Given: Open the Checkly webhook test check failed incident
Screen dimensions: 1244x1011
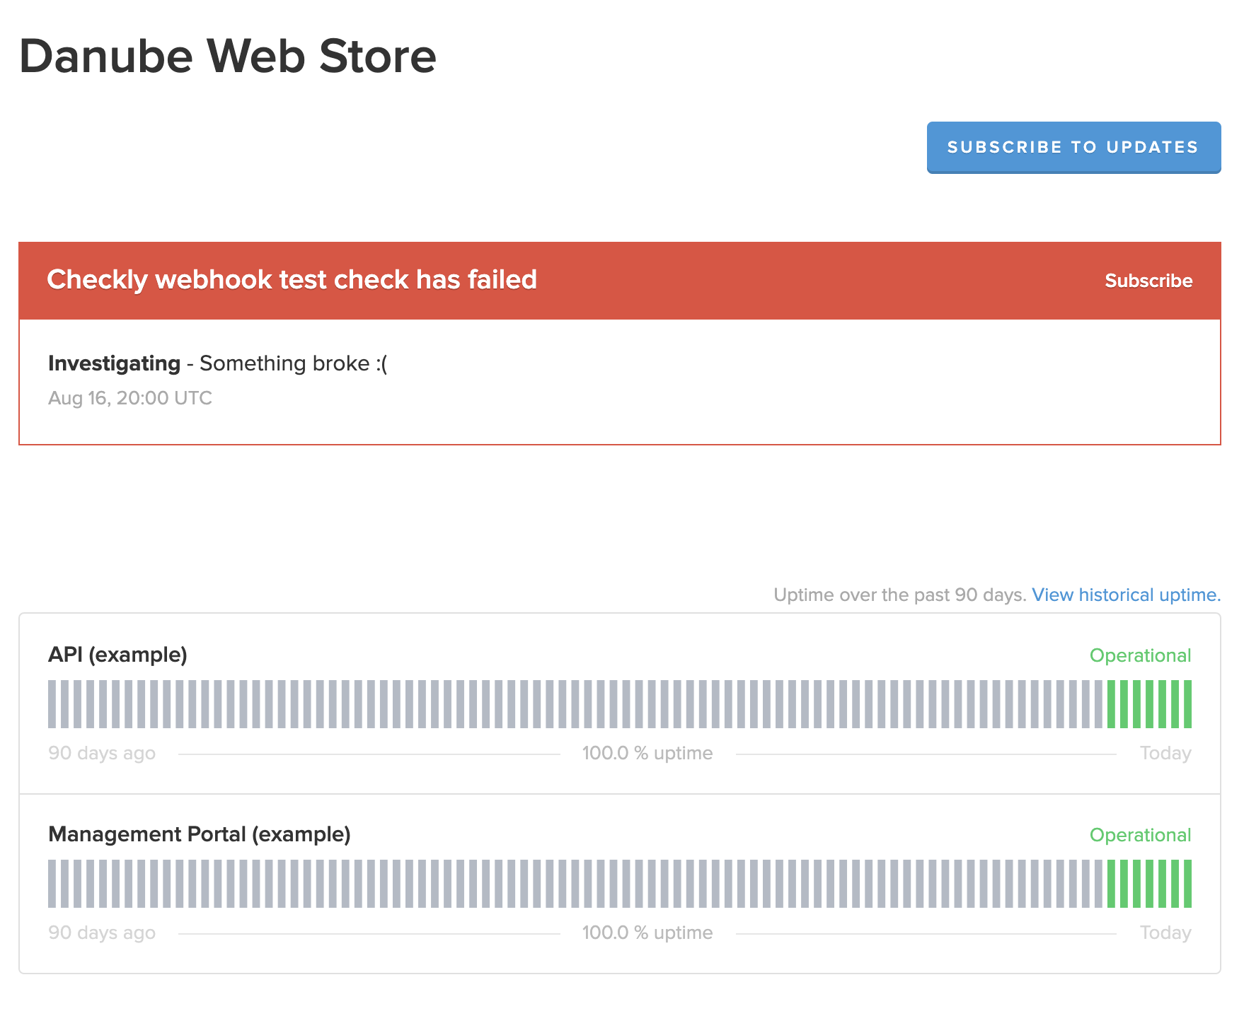Looking at the screenshot, I should 292,280.
